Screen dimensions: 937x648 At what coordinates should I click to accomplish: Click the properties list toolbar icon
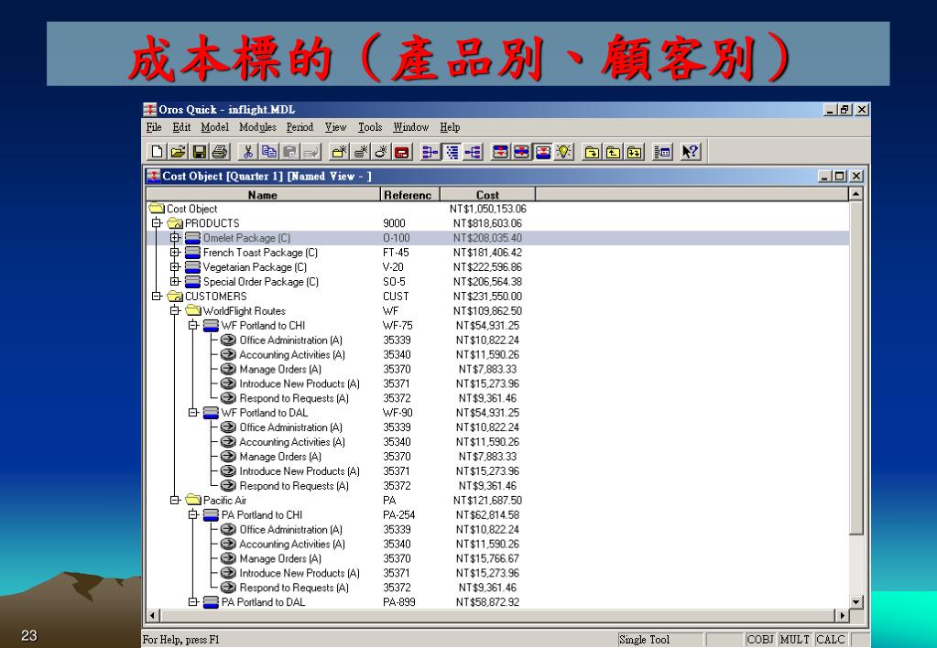[x=662, y=152]
